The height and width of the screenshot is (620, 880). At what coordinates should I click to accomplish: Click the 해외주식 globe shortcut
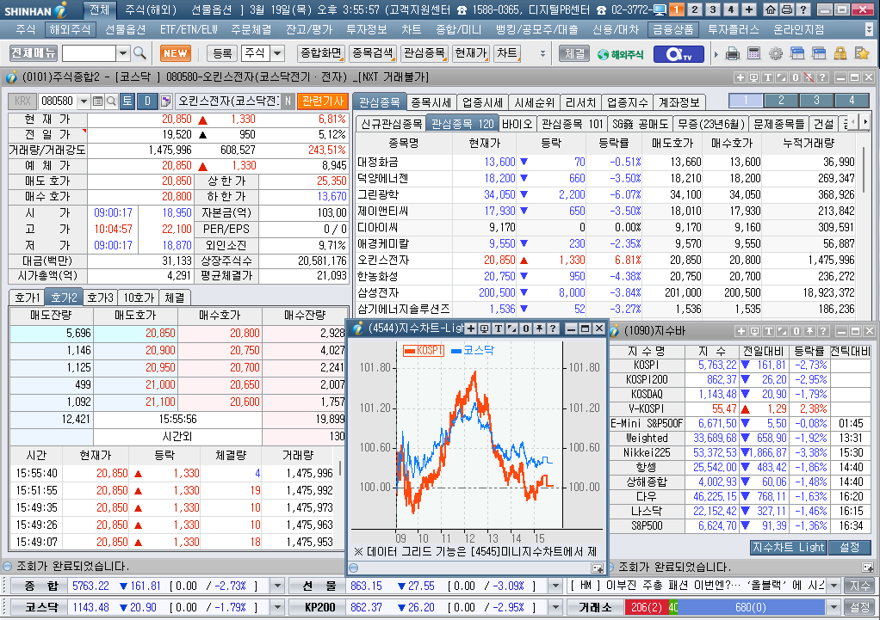click(620, 54)
